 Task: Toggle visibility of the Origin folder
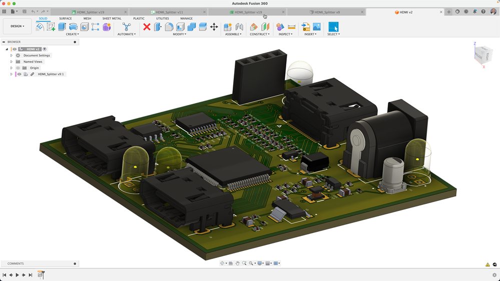pyautogui.click(x=18, y=68)
